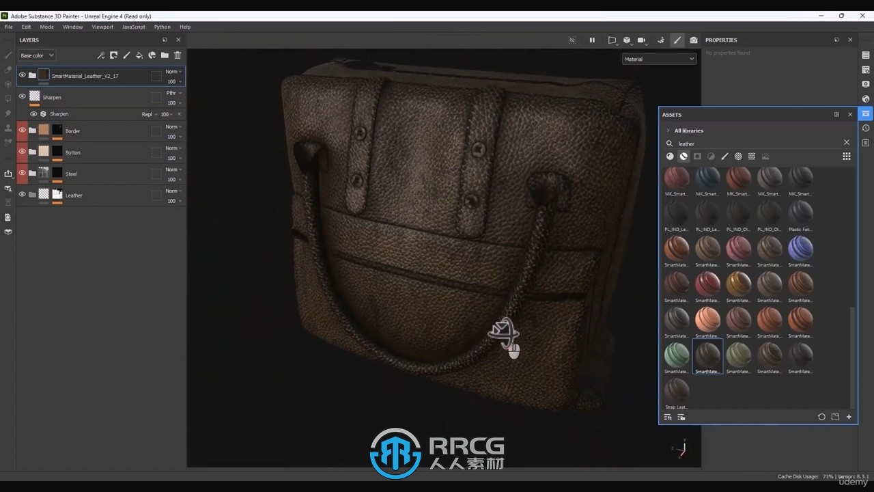Hide the Leather folder layer
Viewport: 874px width, 492px height.
tap(22, 194)
